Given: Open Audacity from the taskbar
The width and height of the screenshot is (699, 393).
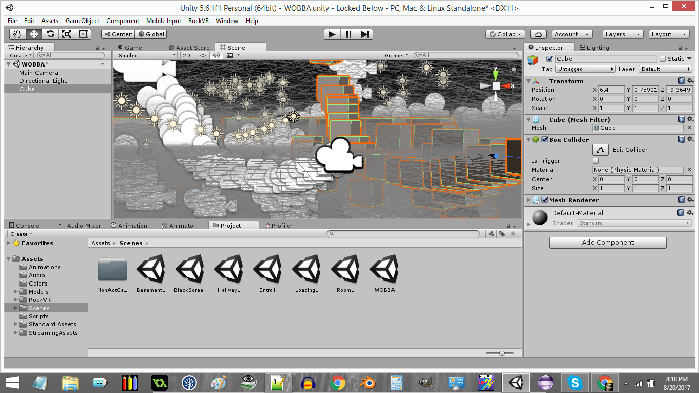Looking at the screenshot, I should point(307,383).
